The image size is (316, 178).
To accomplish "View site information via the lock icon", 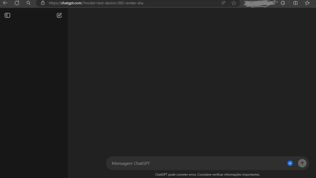I will pyautogui.click(x=43, y=3).
